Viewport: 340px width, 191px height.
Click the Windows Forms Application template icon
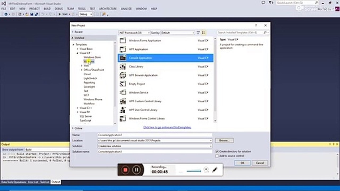(x=123, y=41)
